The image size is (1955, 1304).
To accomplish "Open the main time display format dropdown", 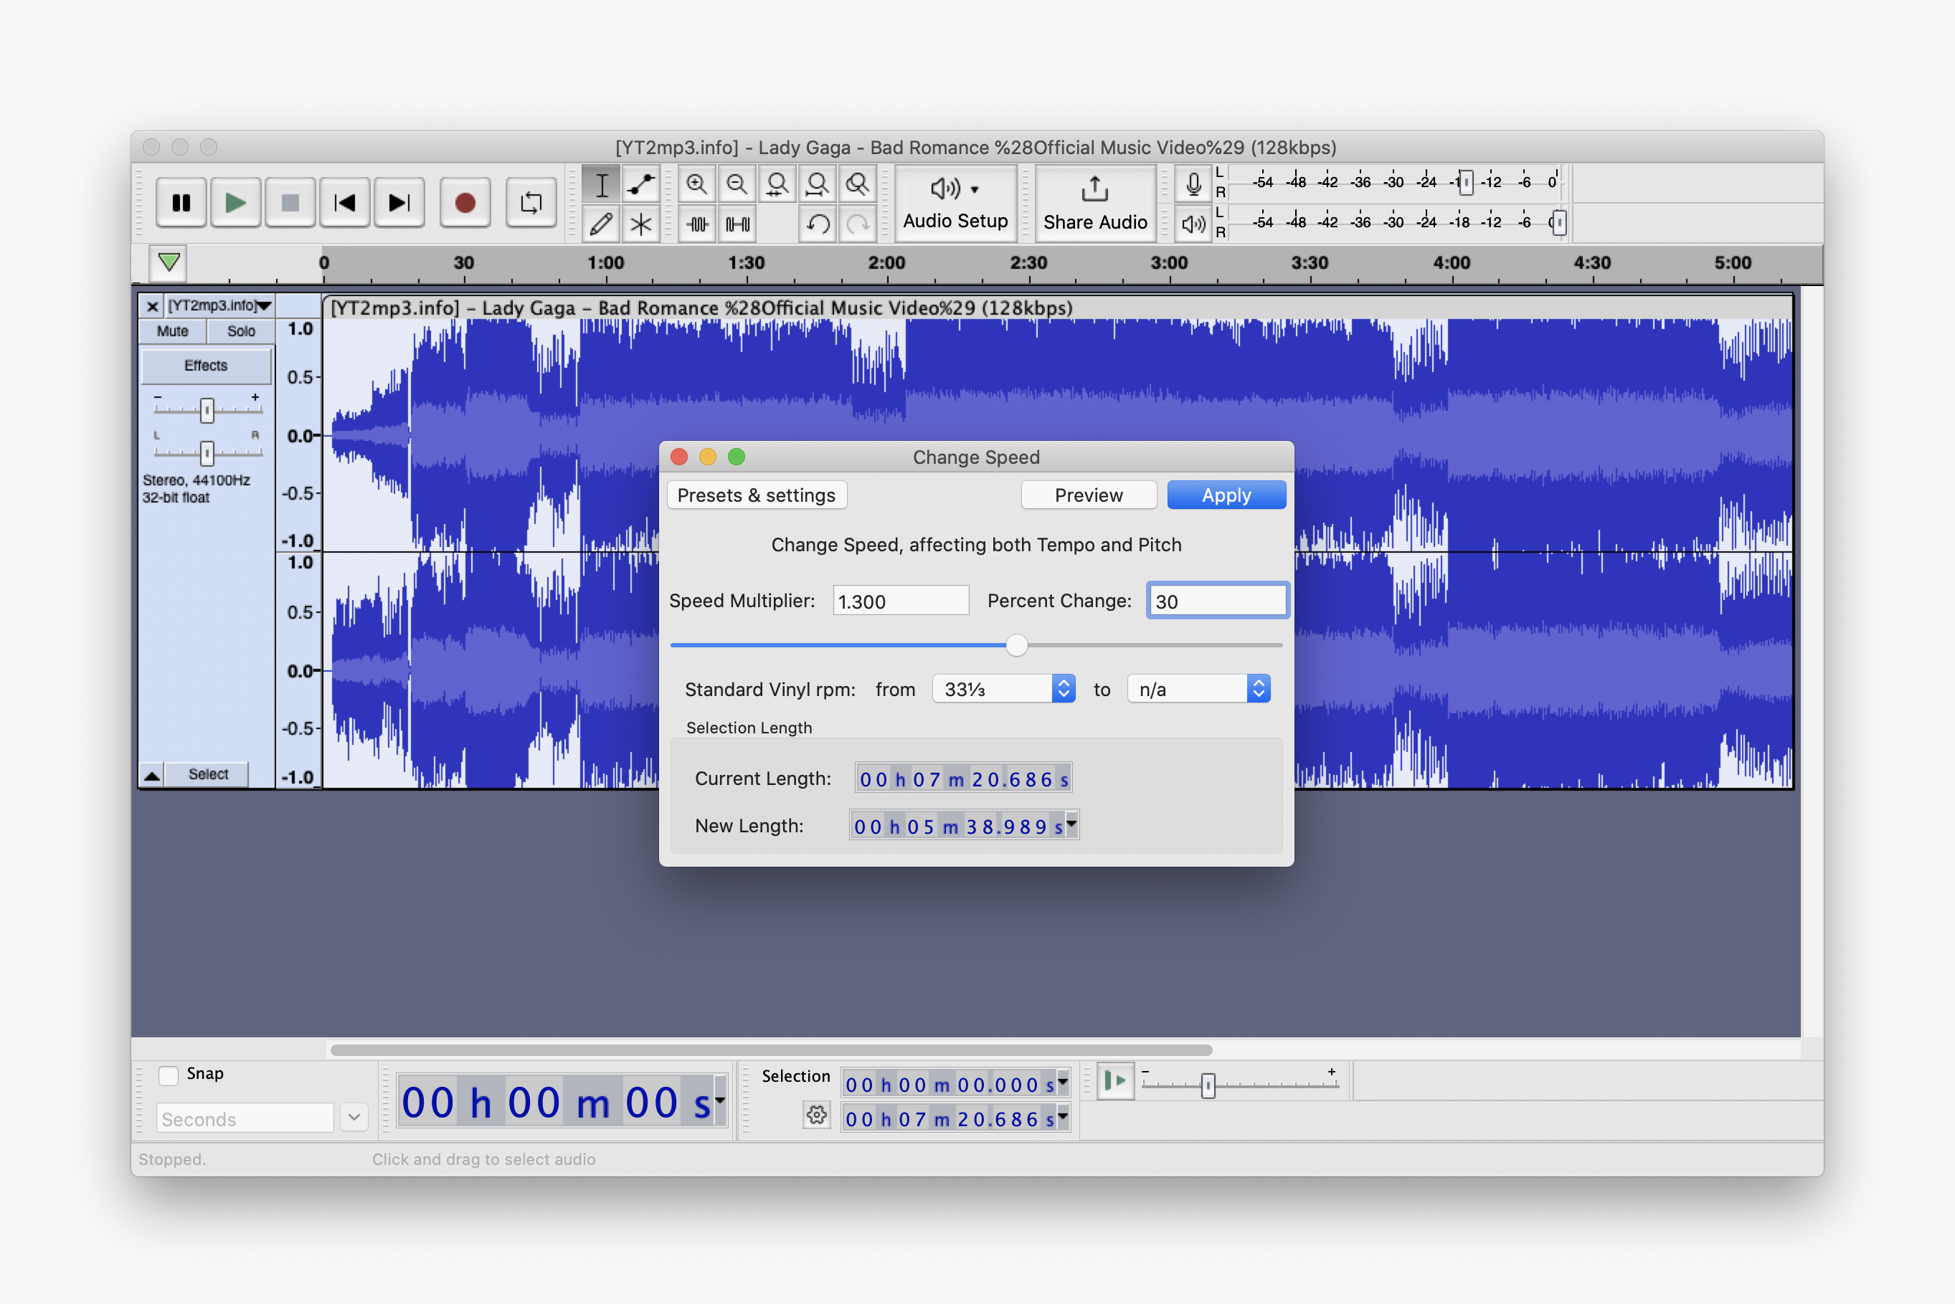I will 719,1101.
